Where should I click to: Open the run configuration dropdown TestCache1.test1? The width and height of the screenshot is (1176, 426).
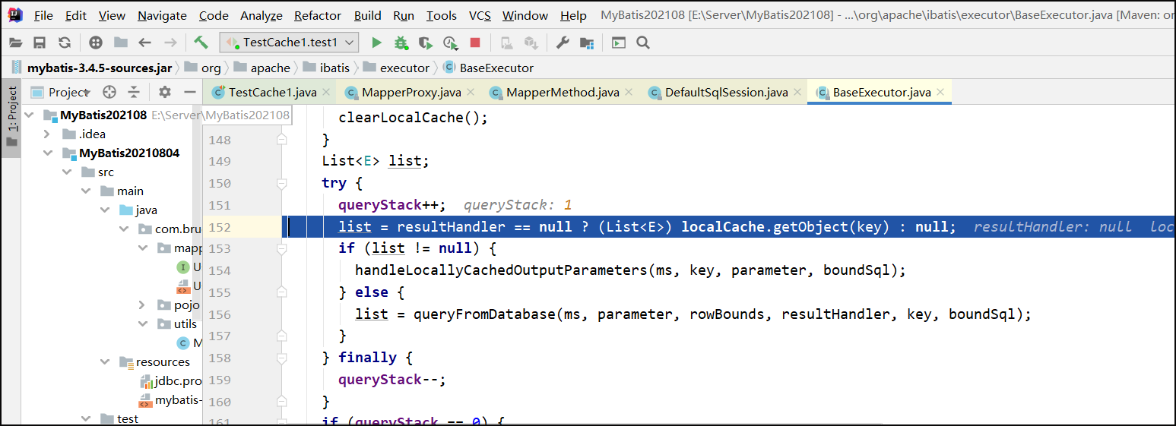click(x=289, y=43)
